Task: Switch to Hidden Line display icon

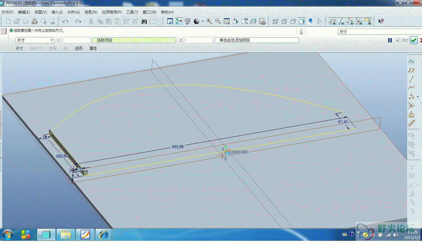Action: [284, 21]
